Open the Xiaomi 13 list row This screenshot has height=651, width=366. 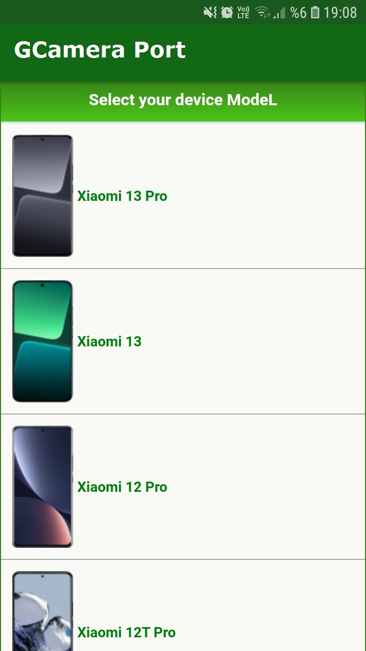click(x=183, y=341)
